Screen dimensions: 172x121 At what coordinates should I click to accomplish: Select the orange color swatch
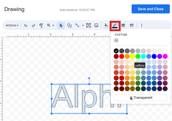[127, 56]
